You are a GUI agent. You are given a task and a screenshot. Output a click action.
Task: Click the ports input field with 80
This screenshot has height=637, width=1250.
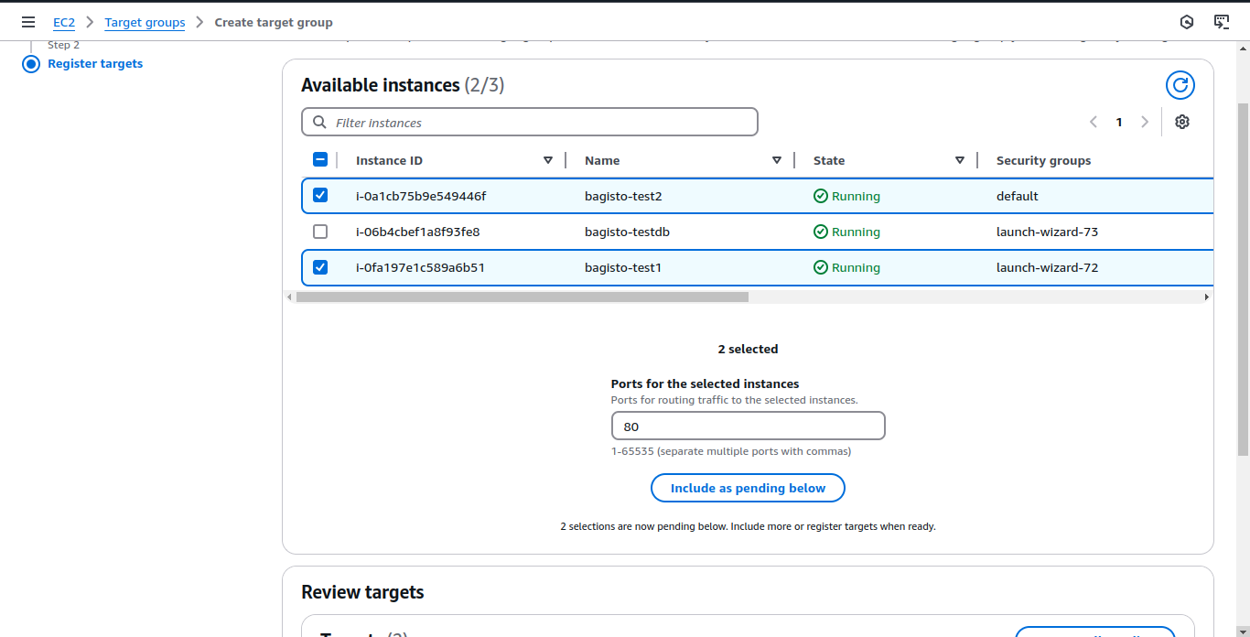click(749, 426)
